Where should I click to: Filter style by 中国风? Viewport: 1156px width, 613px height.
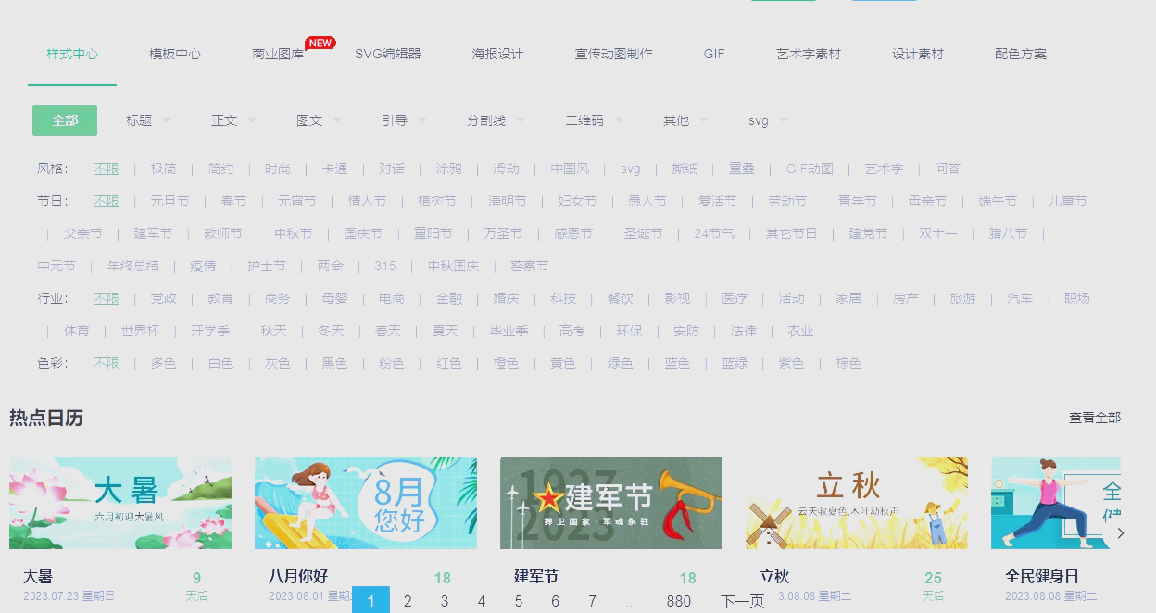tap(570, 169)
